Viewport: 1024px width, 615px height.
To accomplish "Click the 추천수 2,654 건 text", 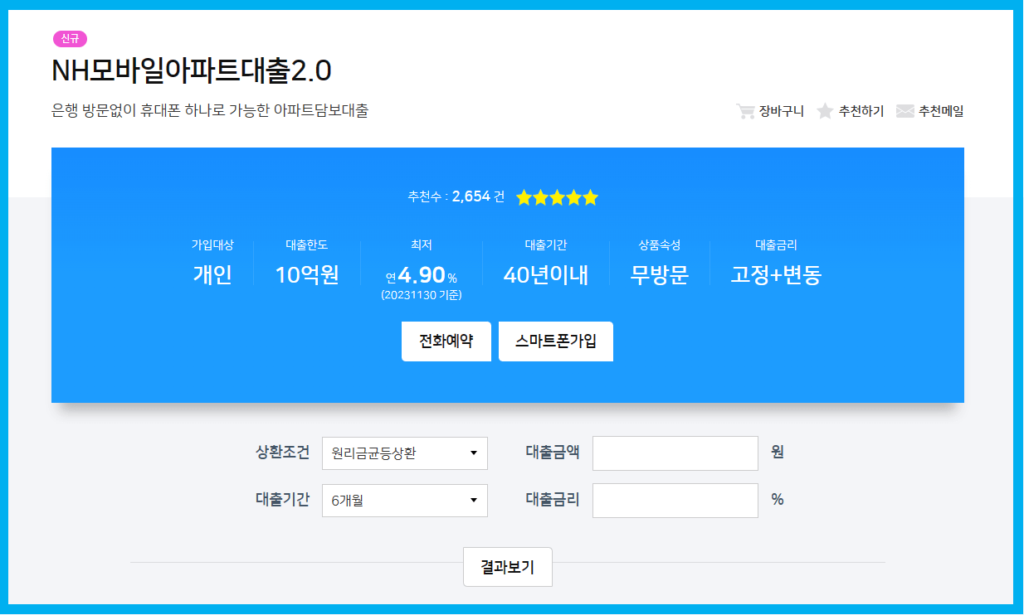I will (x=456, y=197).
